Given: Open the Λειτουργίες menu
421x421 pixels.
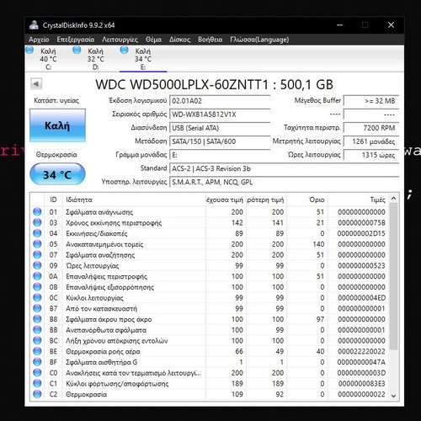Looking at the screenshot, I should point(120,40).
